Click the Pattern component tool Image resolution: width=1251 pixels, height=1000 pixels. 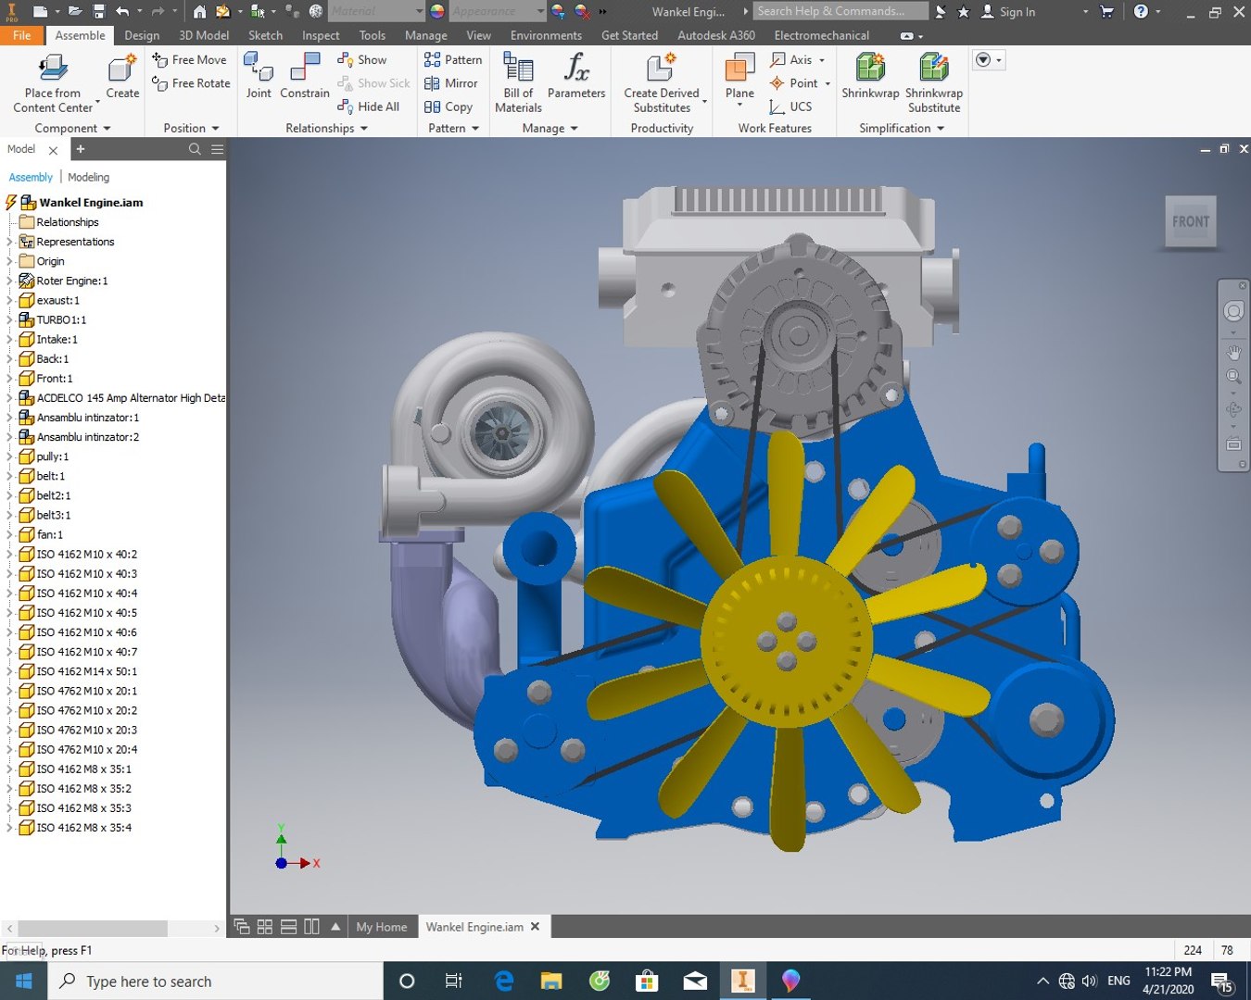tap(453, 59)
